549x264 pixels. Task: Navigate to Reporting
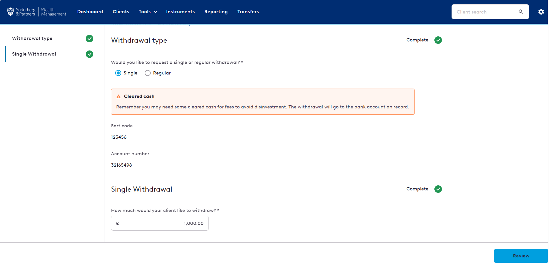pyautogui.click(x=216, y=12)
